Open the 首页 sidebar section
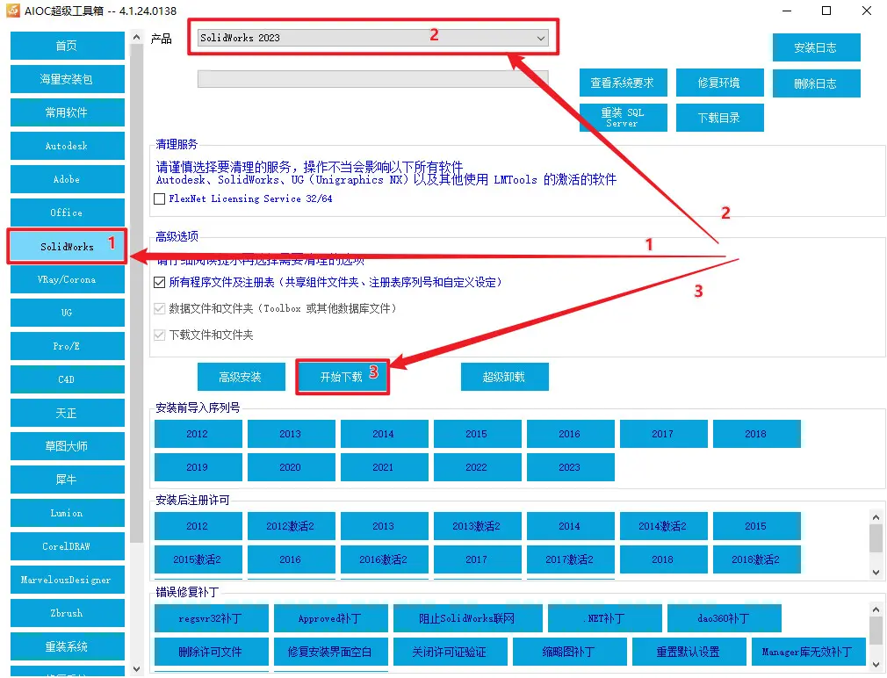 (68, 46)
